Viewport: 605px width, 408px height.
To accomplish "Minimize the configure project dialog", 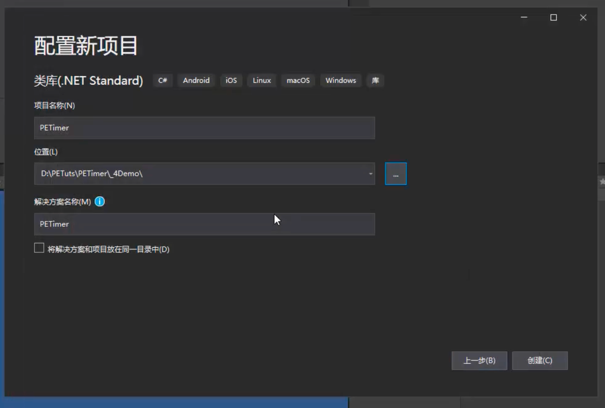I will [524, 17].
